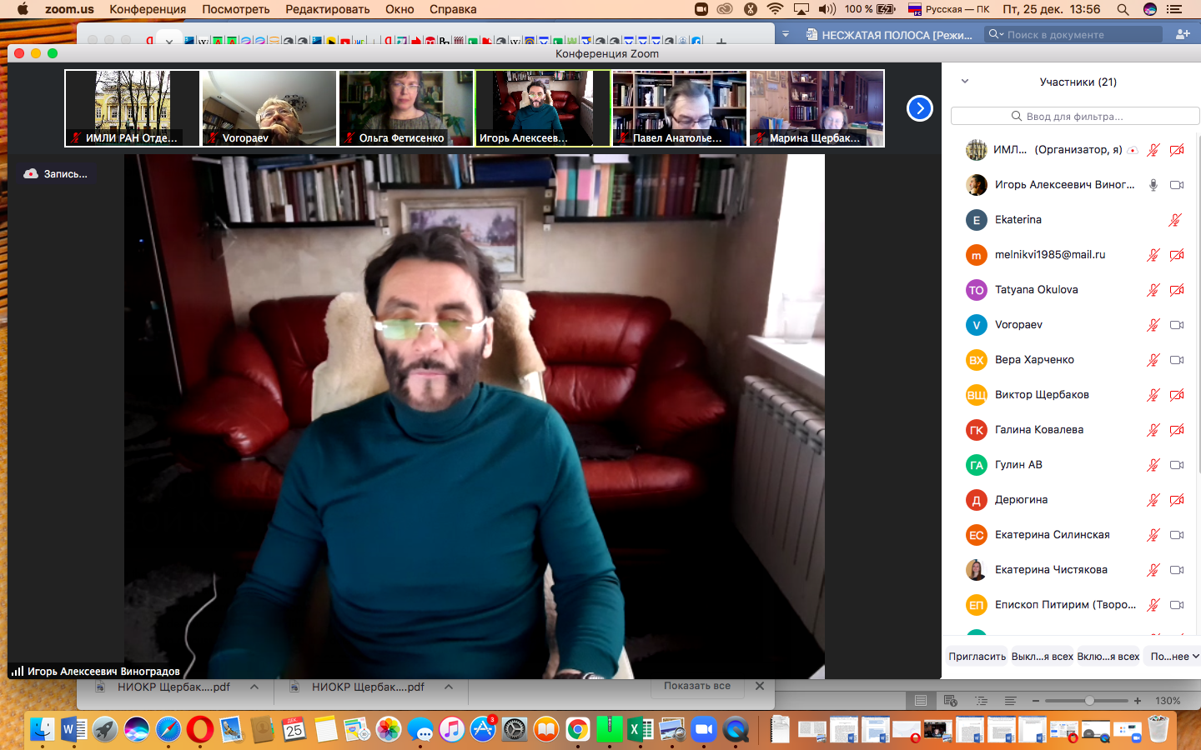Screen dimensions: 1201x750
Task: Click the recording cloud icon labeled Запись
Action: (31, 174)
